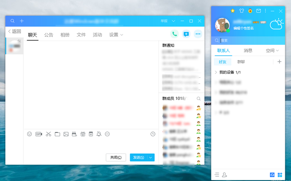Open chat history clock icon
Image resolution: width=291 pixels, height=181 pixels.
click(x=153, y=134)
